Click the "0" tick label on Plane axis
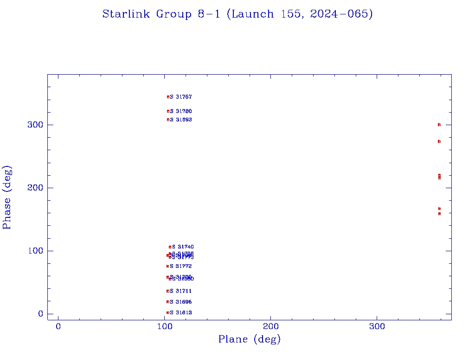The image size is (475, 356). point(58,326)
